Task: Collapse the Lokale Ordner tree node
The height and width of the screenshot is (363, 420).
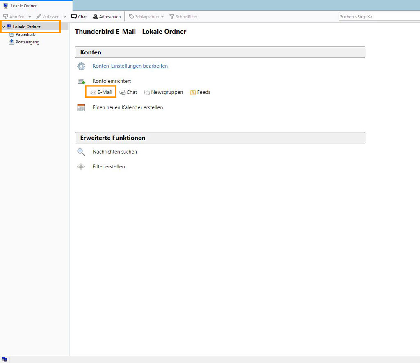Action: tap(3, 27)
